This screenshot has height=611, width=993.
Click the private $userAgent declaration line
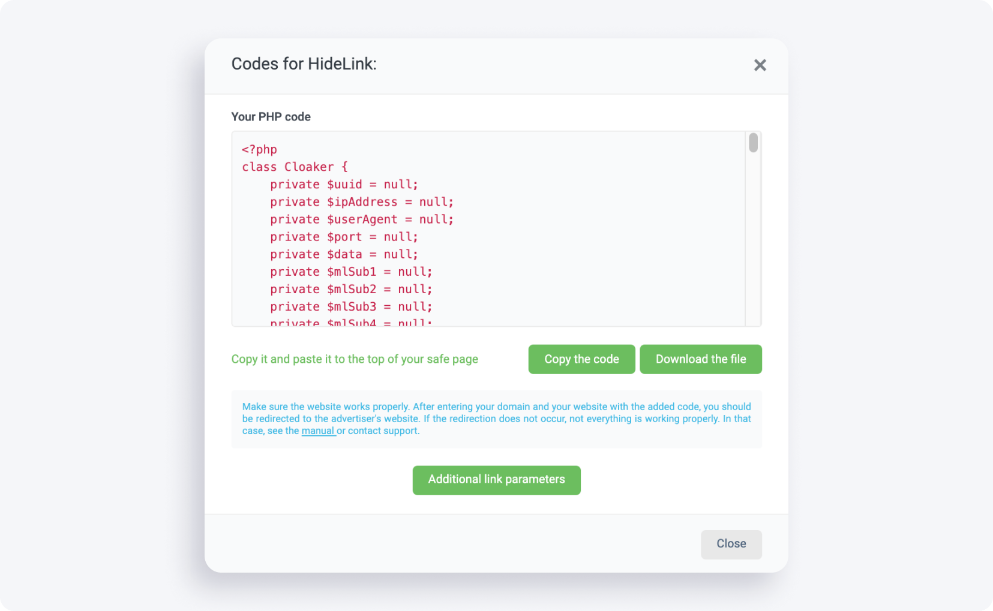click(x=347, y=219)
